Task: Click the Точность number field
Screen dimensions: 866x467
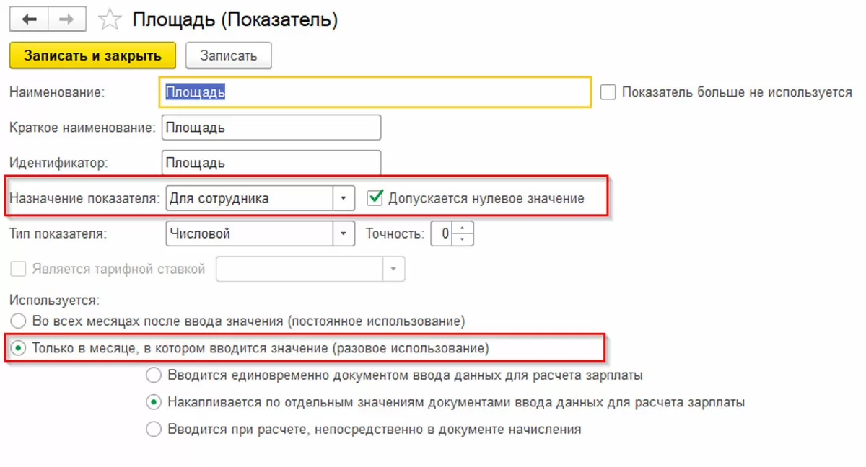Action: (443, 233)
